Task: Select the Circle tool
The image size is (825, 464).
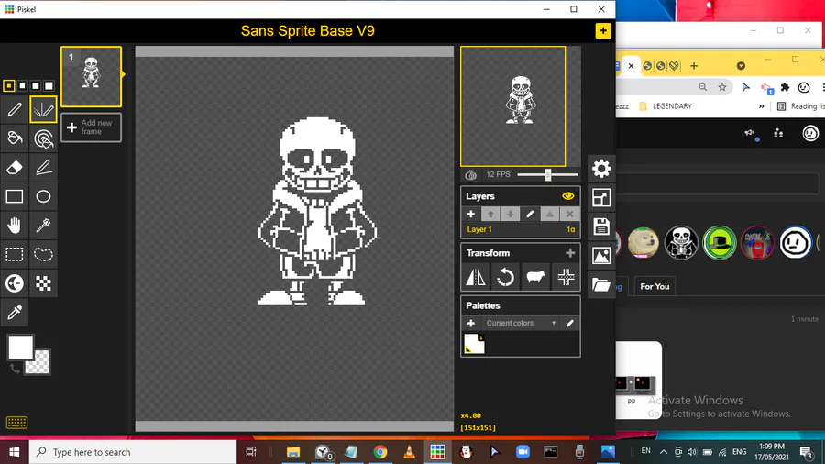Action: (x=43, y=196)
